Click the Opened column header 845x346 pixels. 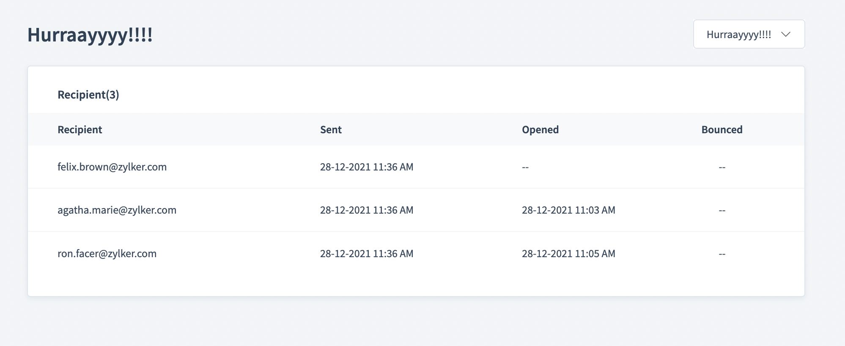pyautogui.click(x=540, y=129)
